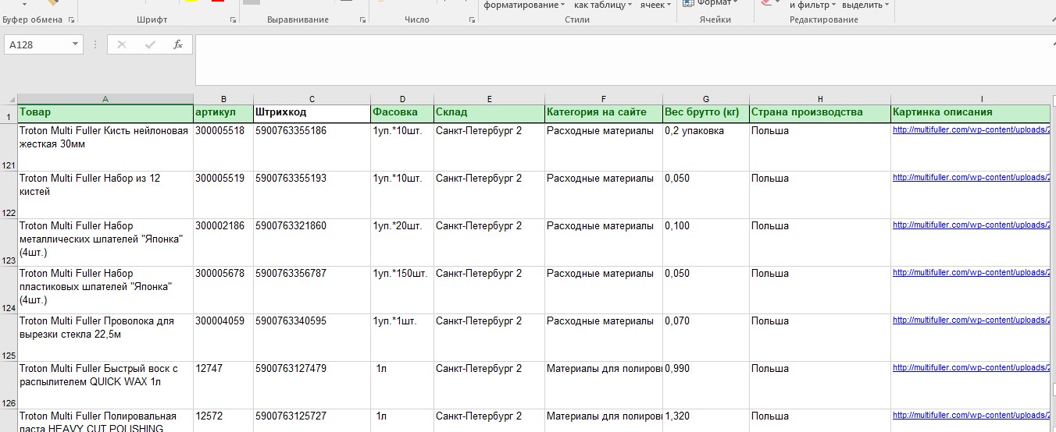
Task: Open link in row 124 Картинка описания
Action: coord(971,273)
